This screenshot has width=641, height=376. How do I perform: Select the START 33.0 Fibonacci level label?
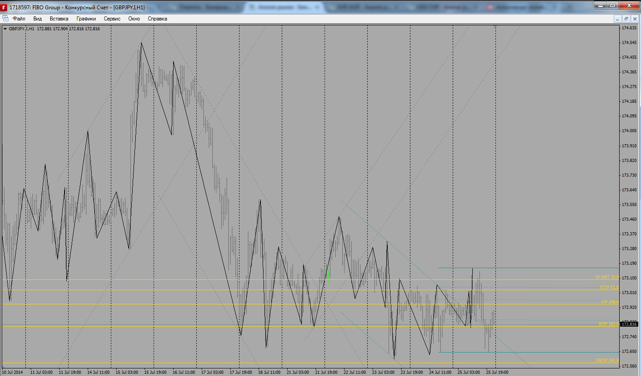click(607, 277)
